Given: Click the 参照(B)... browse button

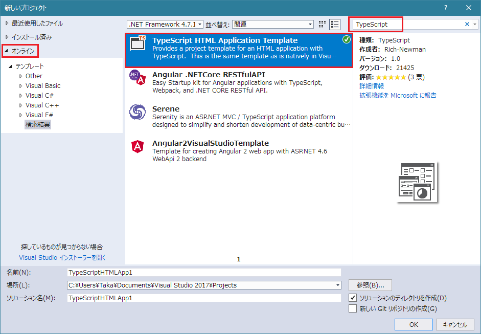Looking at the screenshot, I should [x=370, y=285].
